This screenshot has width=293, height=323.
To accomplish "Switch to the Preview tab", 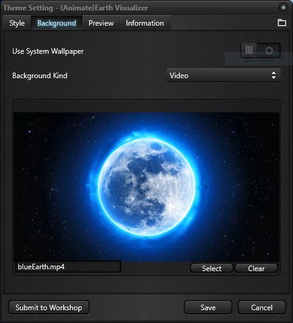I will (x=101, y=23).
